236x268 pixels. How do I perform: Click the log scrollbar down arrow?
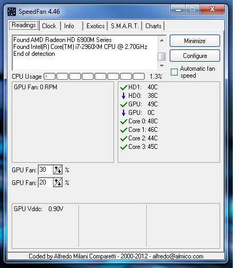(x=162, y=66)
